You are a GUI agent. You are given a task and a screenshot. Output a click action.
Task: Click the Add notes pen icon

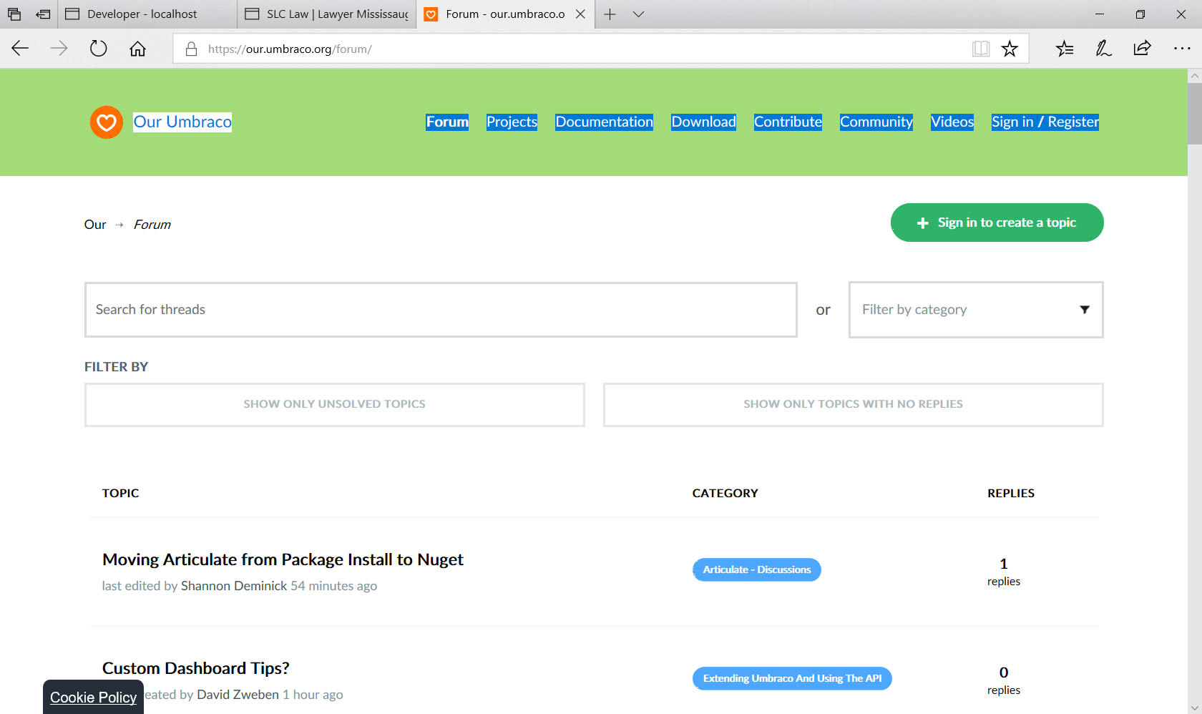point(1103,49)
